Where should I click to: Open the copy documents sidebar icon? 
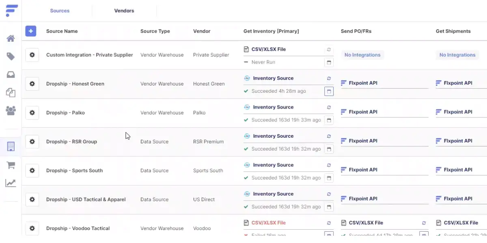pos(11,92)
